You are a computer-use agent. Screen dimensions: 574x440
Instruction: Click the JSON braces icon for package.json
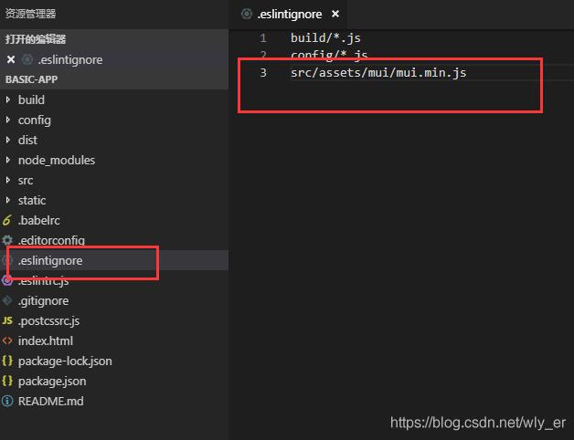click(x=7, y=381)
